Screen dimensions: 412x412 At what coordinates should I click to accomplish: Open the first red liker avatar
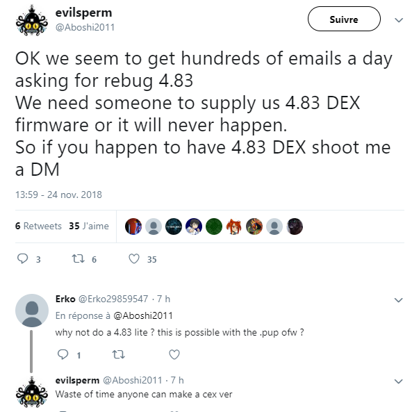tap(133, 226)
